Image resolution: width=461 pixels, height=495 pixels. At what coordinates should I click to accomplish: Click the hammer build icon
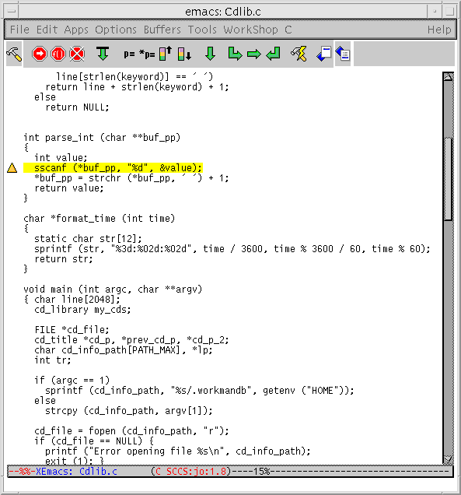pyautogui.click(x=14, y=54)
